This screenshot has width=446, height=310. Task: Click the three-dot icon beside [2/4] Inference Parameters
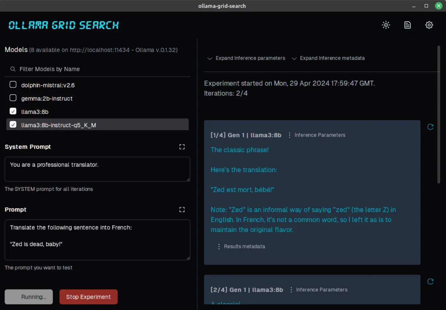(291, 290)
